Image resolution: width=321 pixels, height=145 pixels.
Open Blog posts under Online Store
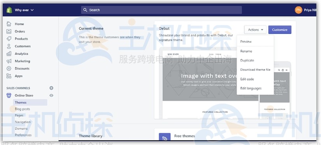[x=22, y=109]
